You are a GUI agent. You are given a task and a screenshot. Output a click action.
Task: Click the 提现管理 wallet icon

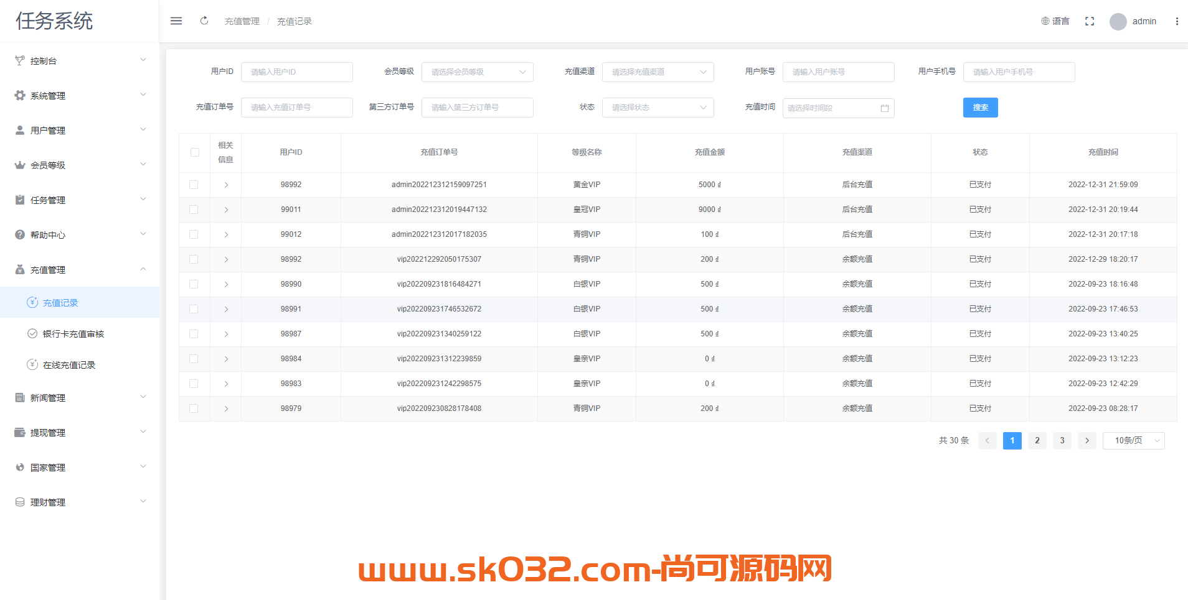20,433
